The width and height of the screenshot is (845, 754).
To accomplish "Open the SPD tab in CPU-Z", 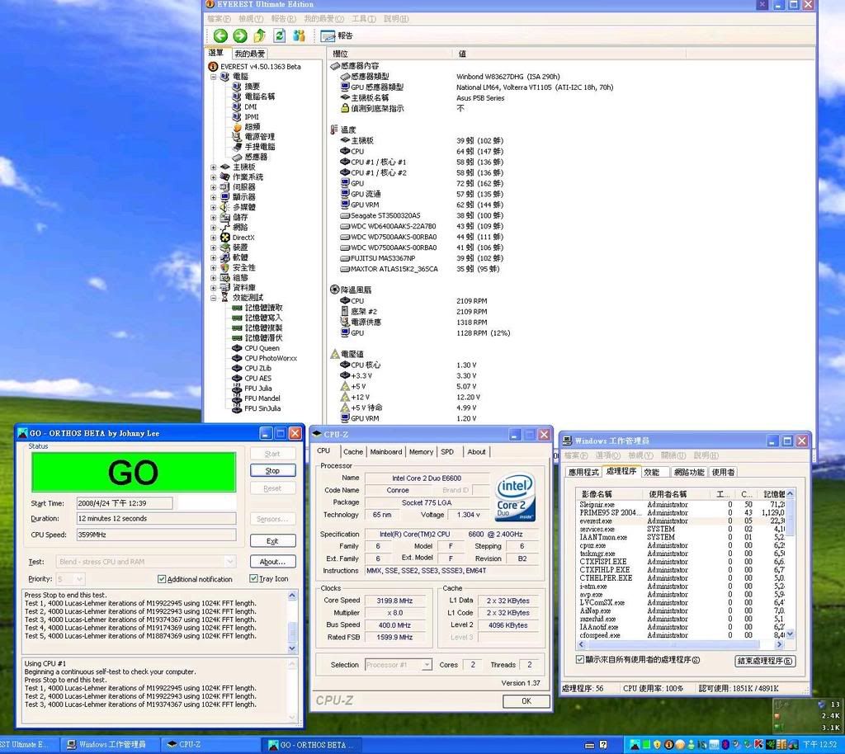I will click(447, 452).
